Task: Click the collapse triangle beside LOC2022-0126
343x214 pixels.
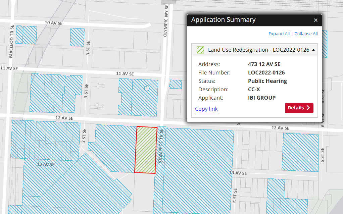Action: coord(313,50)
